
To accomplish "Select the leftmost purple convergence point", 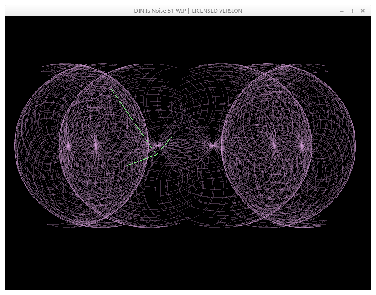I will 68,145.
